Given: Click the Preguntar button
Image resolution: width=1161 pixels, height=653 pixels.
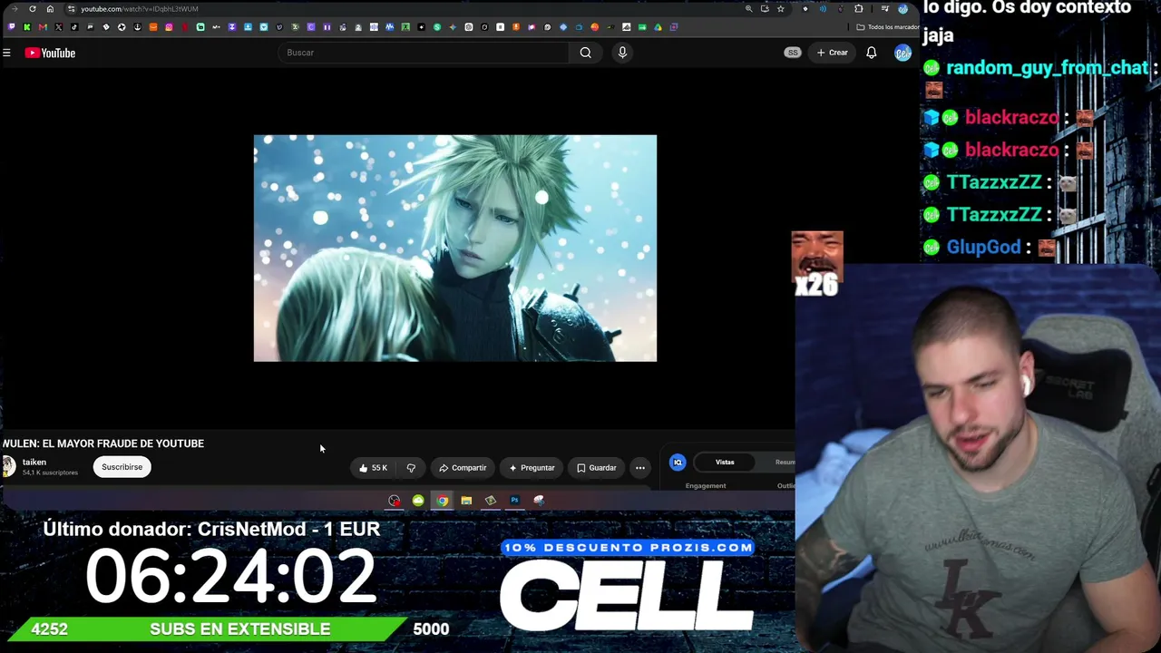Looking at the screenshot, I should 532,468.
